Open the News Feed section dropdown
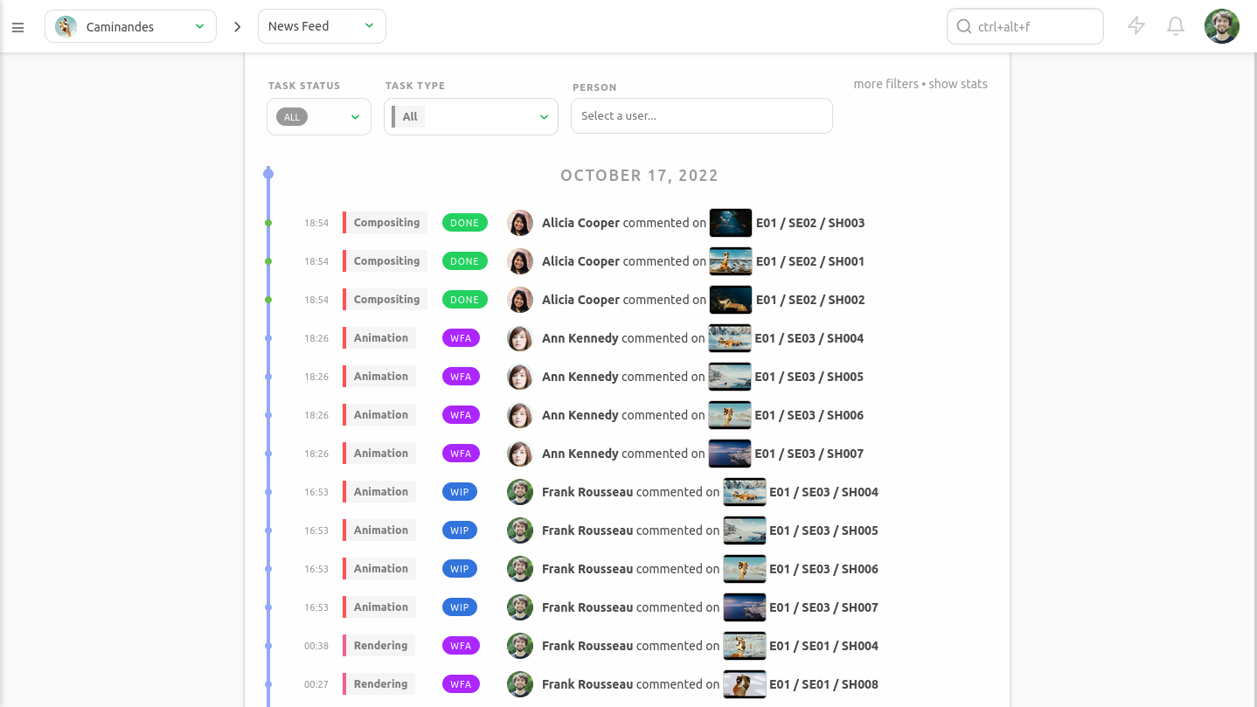The width and height of the screenshot is (1257, 707). click(369, 26)
